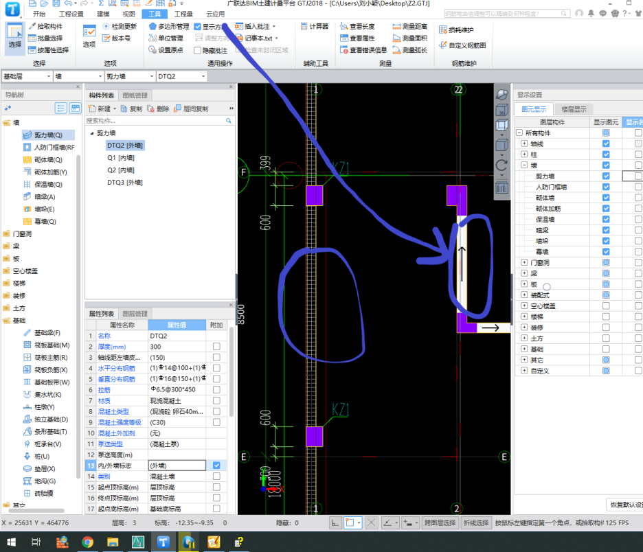Uncheck the 内/外墙标志 additional checkbox

coord(216,465)
